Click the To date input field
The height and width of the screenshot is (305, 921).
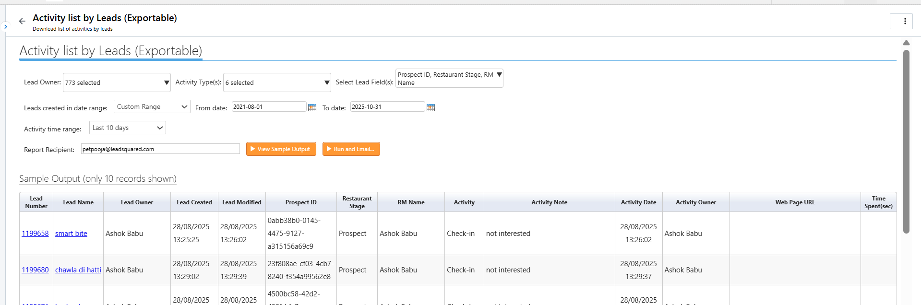387,107
